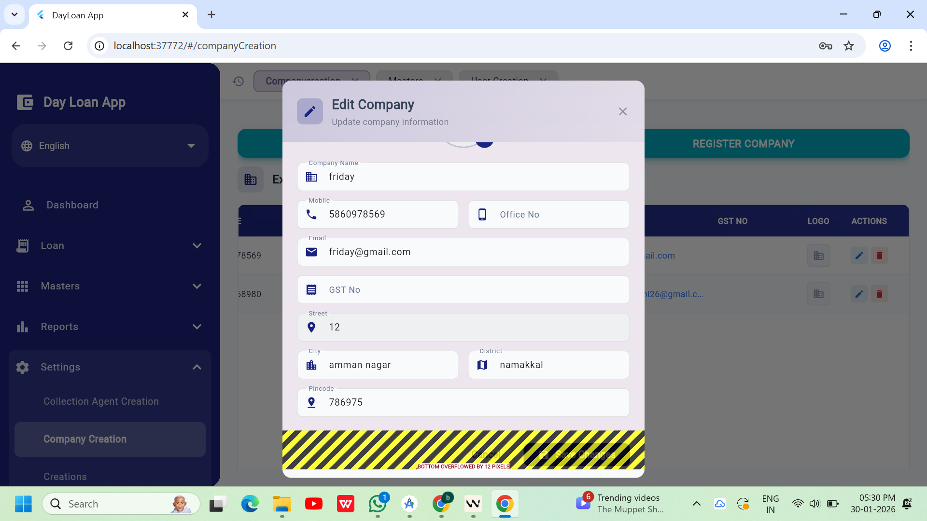927x521 pixels.
Task: Click the first row's company logo thumbnail
Action: (818, 256)
